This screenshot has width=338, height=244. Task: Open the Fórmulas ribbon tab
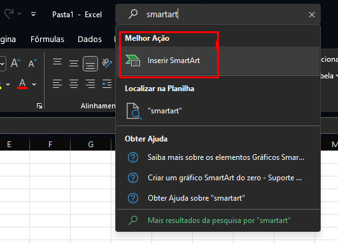47,39
